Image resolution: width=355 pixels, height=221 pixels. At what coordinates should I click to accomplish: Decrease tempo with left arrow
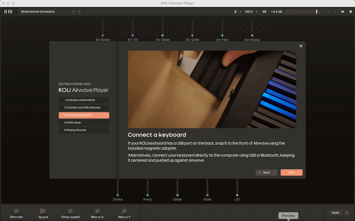[x=240, y=11]
